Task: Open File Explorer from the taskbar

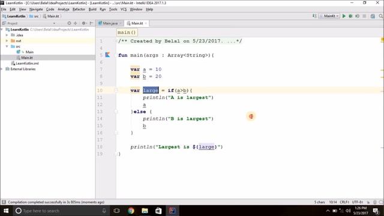Action: coord(145,211)
